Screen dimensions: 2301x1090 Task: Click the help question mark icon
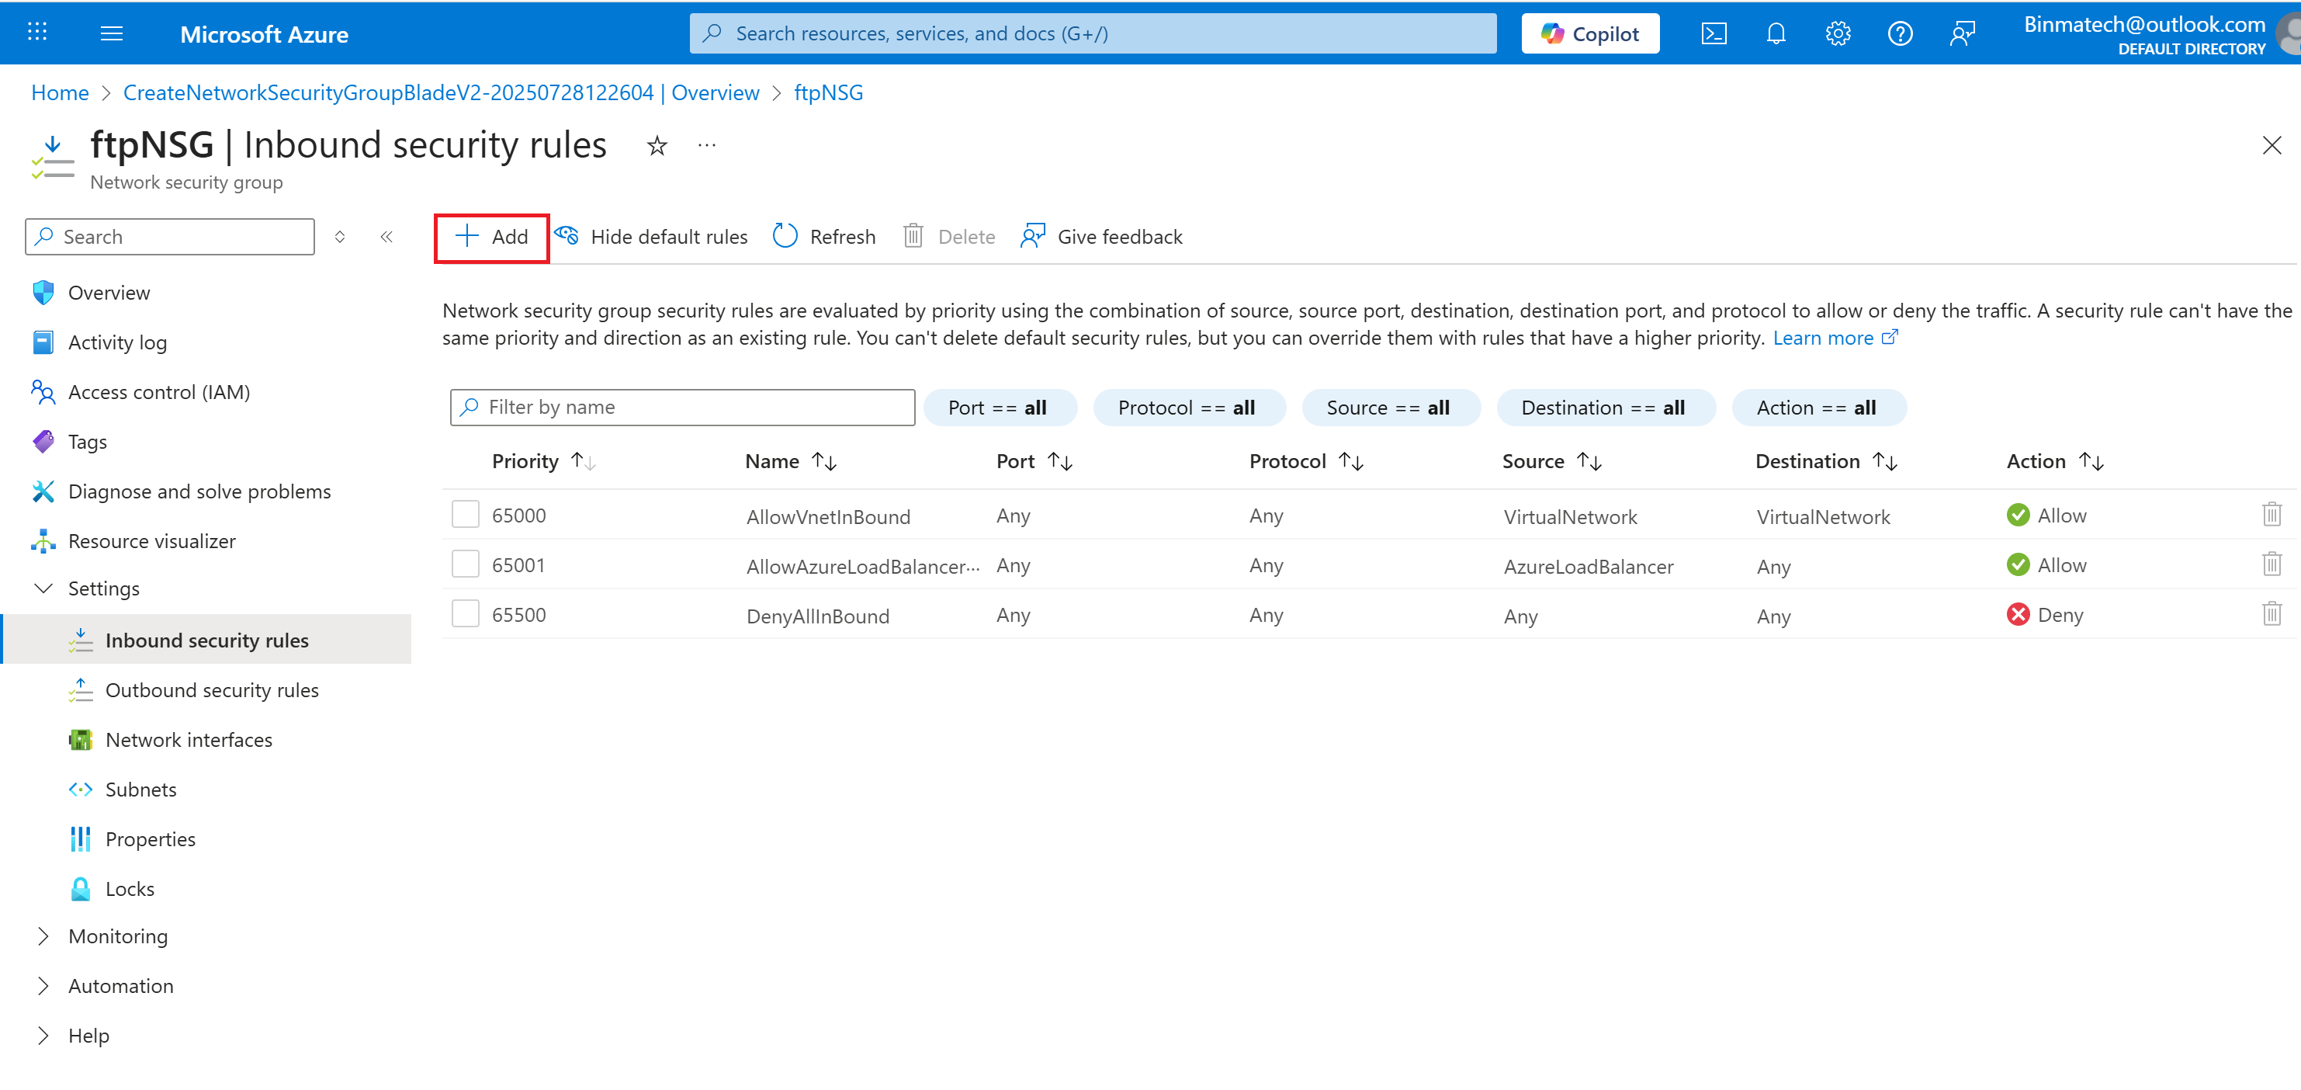click(1899, 34)
